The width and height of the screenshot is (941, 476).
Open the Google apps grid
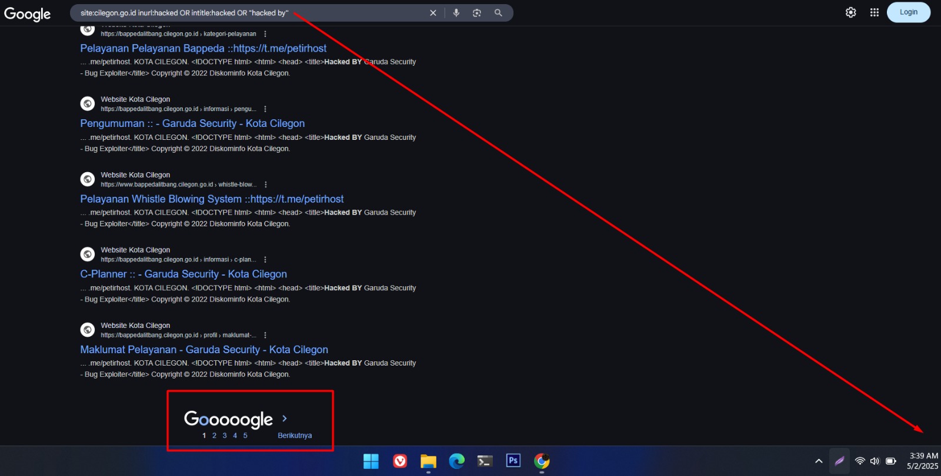[875, 12]
